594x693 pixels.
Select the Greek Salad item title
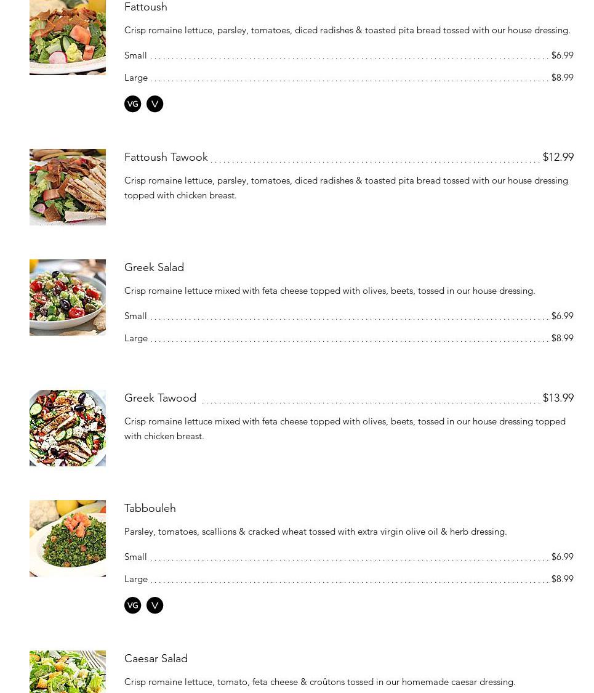[x=154, y=267]
